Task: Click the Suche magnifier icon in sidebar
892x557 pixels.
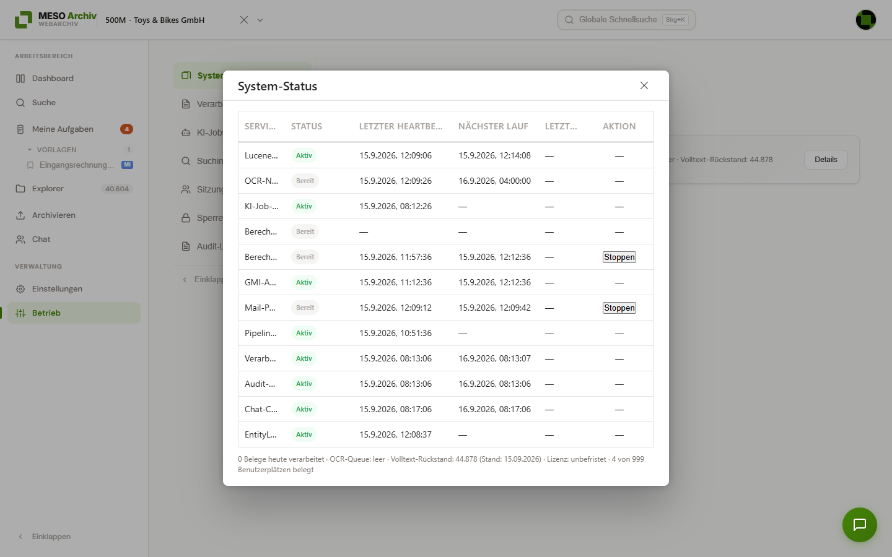Action: click(20, 103)
